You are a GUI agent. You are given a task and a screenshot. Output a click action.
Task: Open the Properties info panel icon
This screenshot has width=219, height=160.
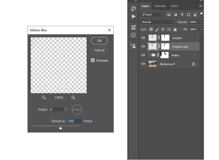(133, 35)
